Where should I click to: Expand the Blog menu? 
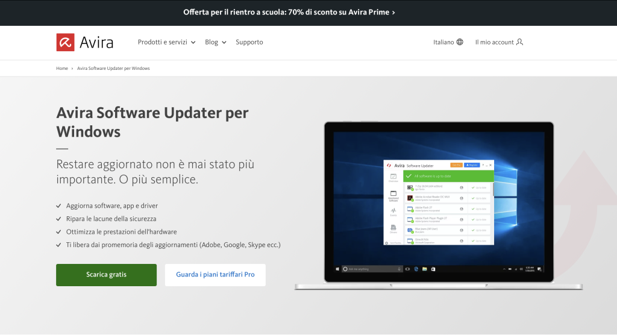pos(215,42)
